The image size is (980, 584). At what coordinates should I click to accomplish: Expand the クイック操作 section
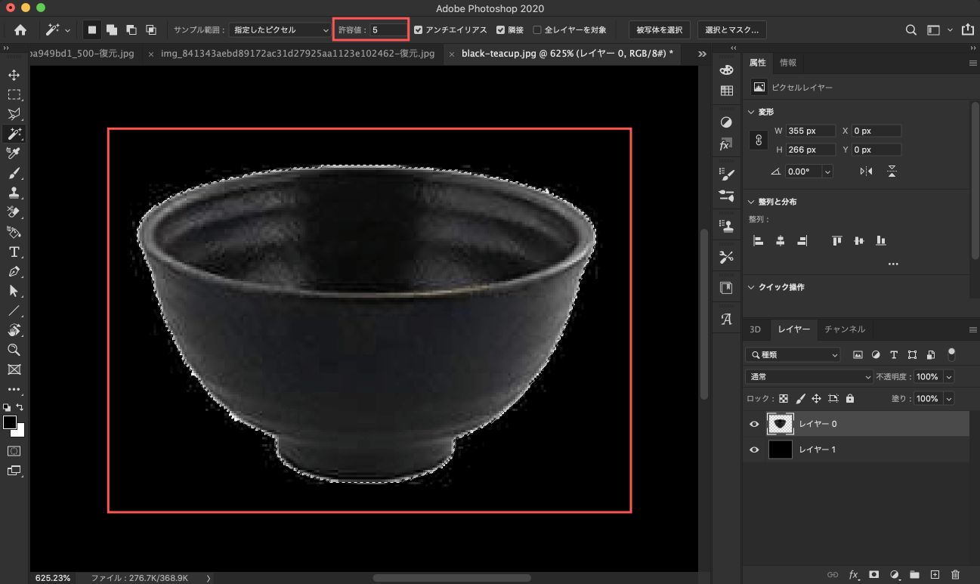(x=751, y=287)
